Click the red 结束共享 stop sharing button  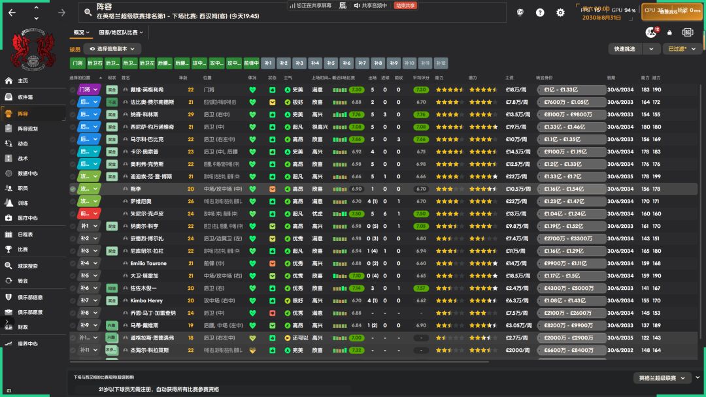coord(405,6)
